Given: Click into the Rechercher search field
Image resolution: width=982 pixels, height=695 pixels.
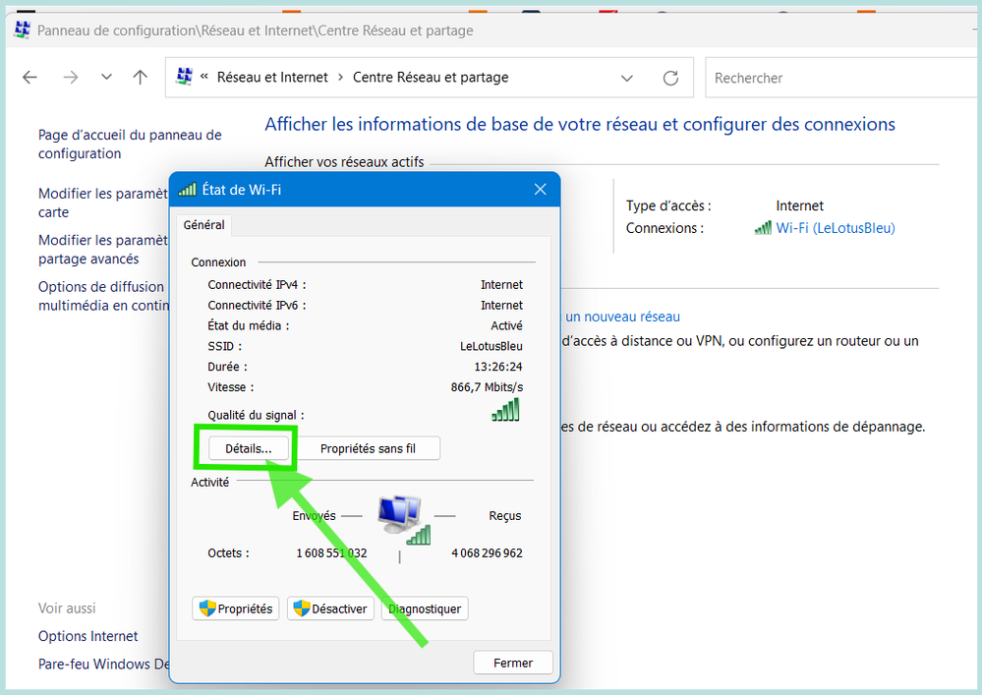Looking at the screenshot, I should [843, 78].
